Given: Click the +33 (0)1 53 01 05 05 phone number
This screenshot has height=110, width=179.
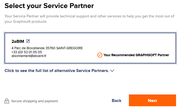Looking at the screenshot, I should pos(27,52).
